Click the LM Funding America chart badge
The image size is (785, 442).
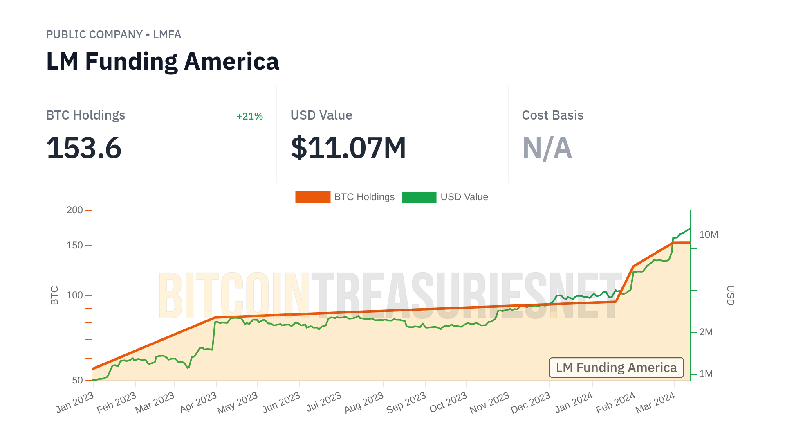click(x=616, y=368)
